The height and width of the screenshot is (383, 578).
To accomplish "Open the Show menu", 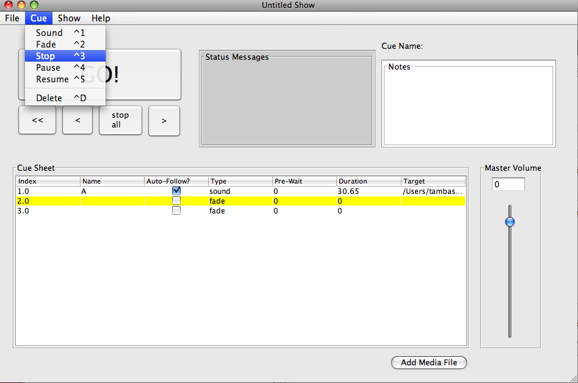I will 69,18.
